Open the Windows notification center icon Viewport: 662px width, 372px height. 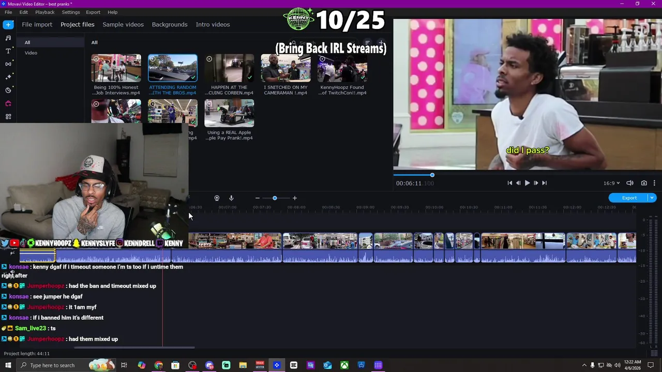651,365
